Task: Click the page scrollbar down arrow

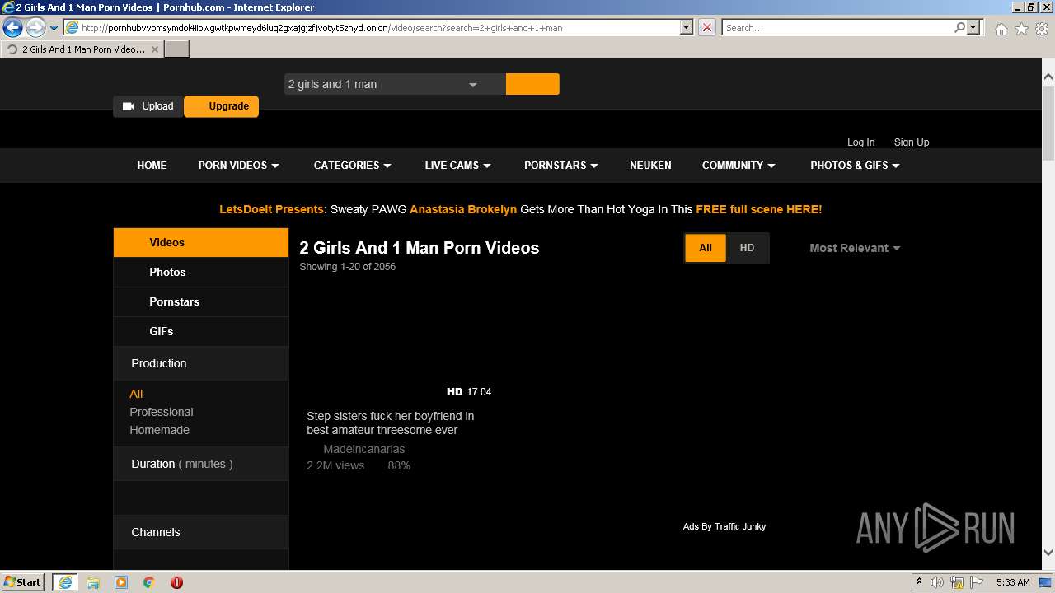Action: pyautogui.click(x=1048, y=553)
